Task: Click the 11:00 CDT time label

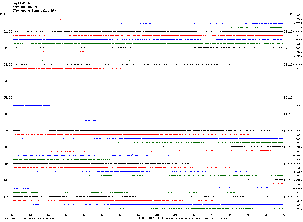Action: pyautogui.click(x=8, y=197)
